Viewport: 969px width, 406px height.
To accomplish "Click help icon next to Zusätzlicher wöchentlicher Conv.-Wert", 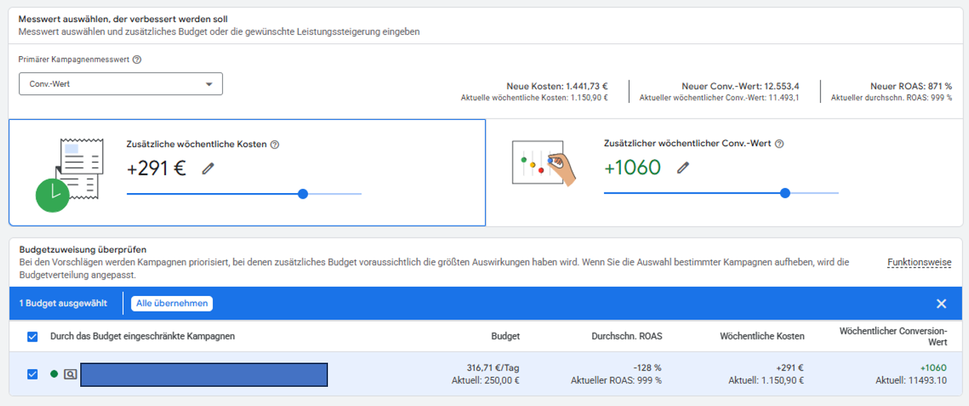I will 779,143.
